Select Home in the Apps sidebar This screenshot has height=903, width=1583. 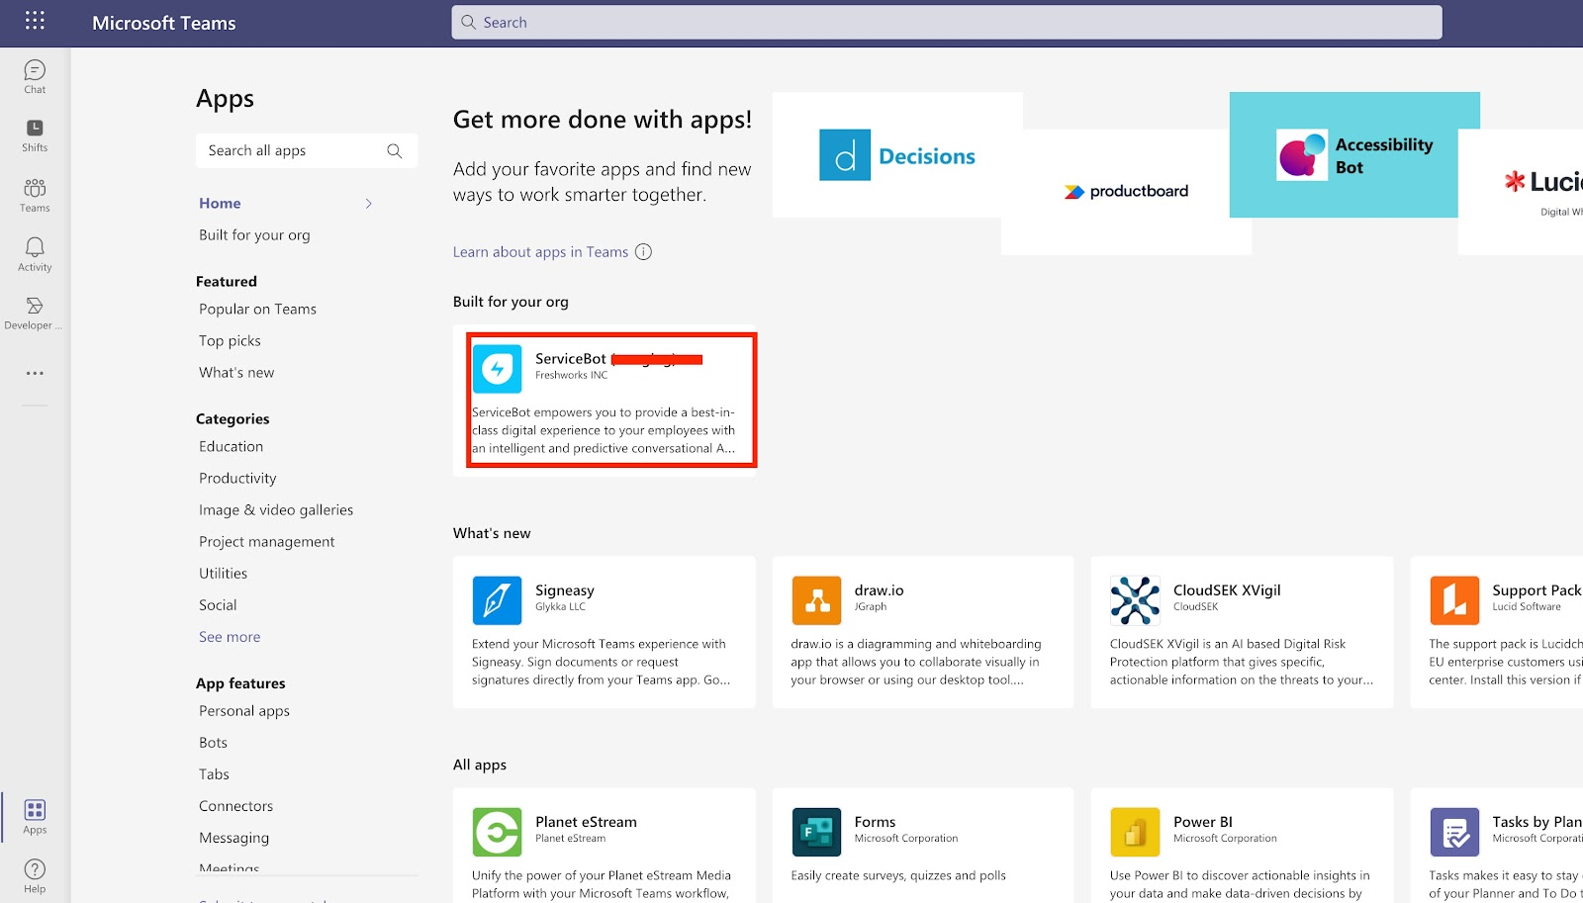click(x=220, y=203)
